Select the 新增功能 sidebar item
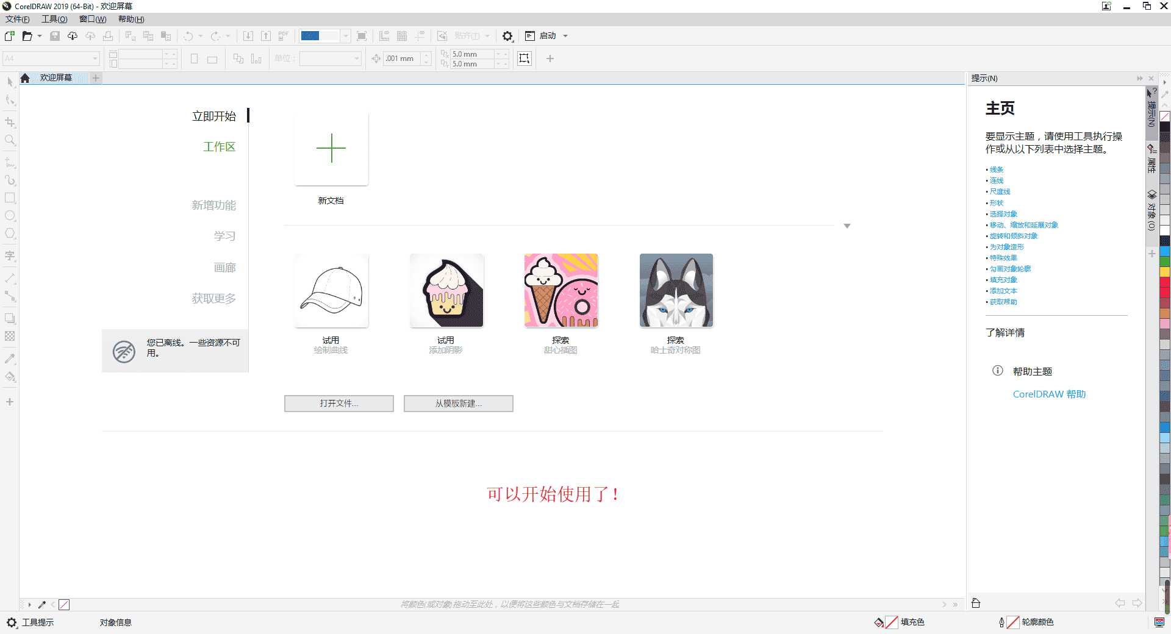This screenshot has width=1171, height=634. tap(214, 205)
